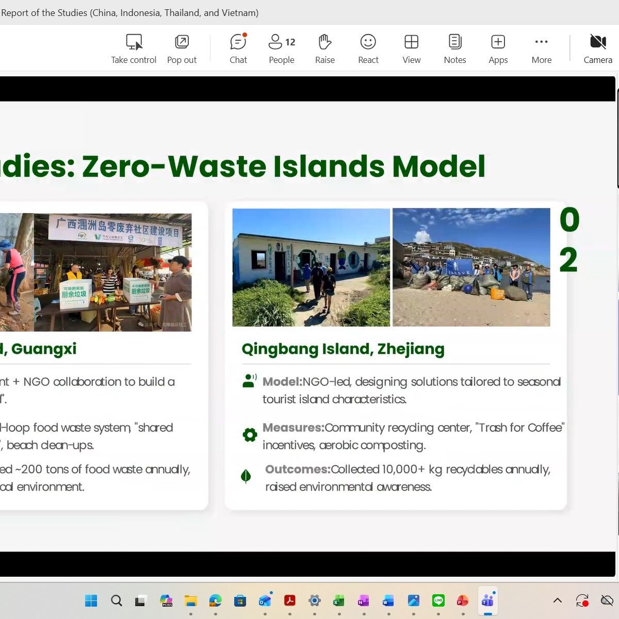The width and height of the screenshot is (619, 619).
Task: Open Excel from the taskbar
Action: (339, 600)
